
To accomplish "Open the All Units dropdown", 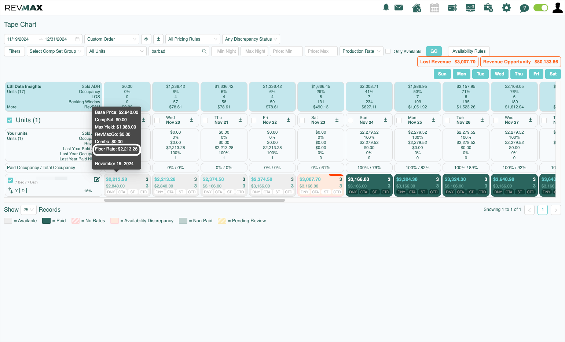I will coord(116,51).
